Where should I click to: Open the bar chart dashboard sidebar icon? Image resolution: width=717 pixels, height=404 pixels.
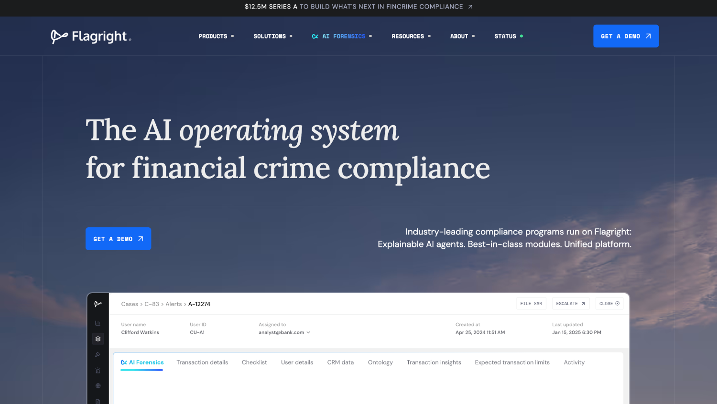click(x=98, y=323)
